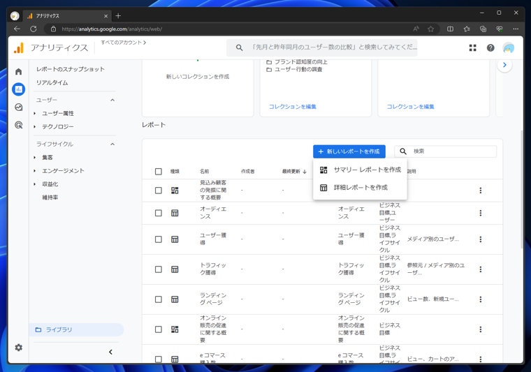Open more options for オーディエンス row
Screen dimensions: 531x372
(480, 213)
